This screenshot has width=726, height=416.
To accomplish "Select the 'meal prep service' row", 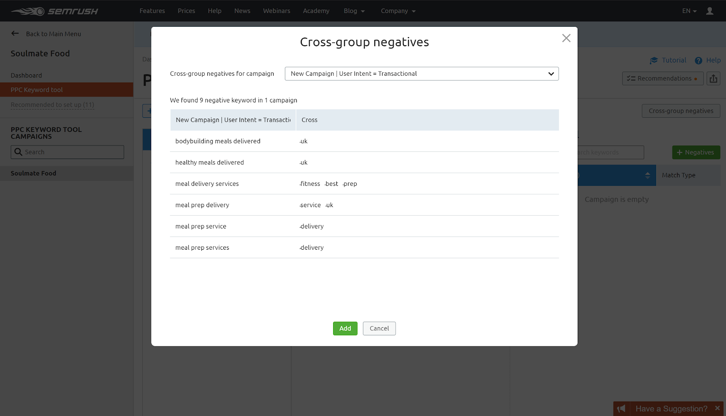I will (x=364, y=227).
